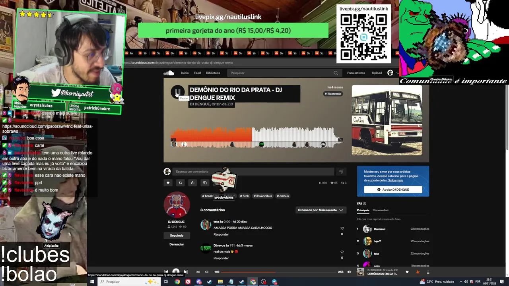Skip to next track in bottom player

tap(185, 272)
